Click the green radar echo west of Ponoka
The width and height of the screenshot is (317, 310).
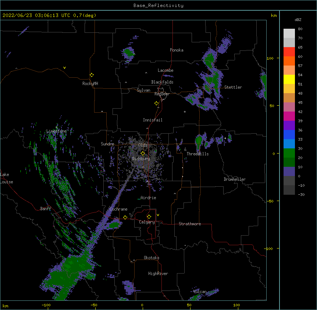click(x=128, y=53)
